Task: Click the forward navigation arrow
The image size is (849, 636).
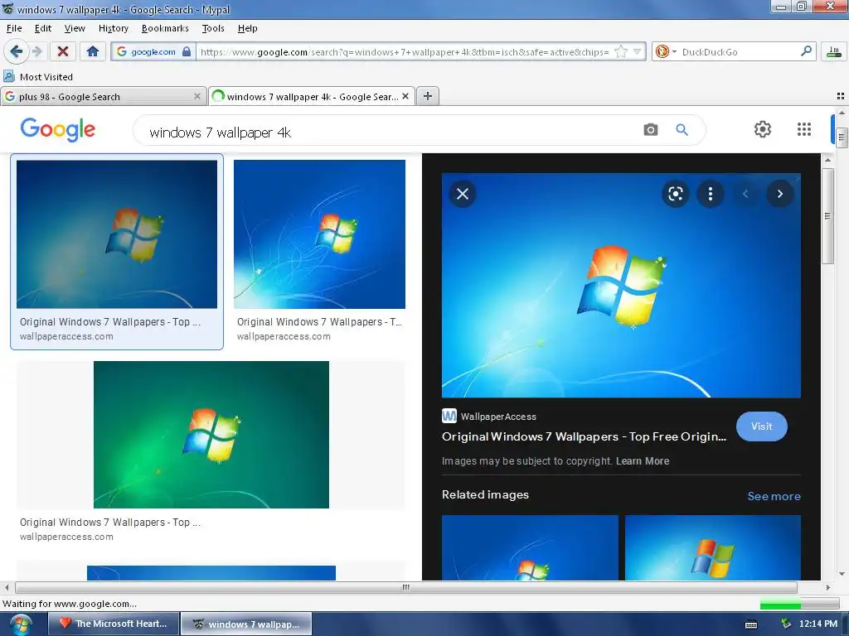Action: point(36,52)
